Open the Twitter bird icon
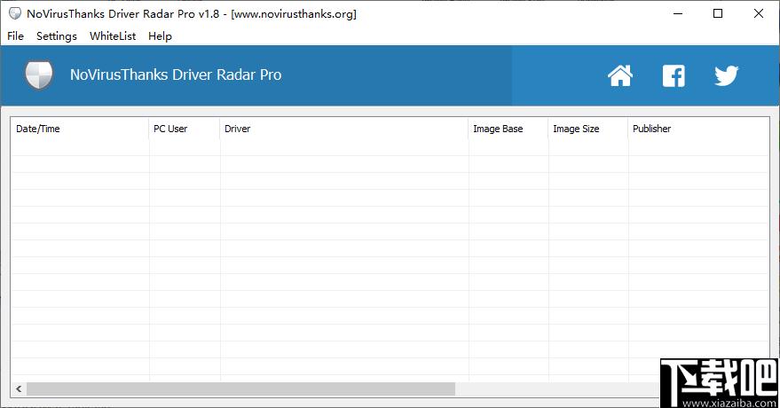780x408 pixels. 727,75
